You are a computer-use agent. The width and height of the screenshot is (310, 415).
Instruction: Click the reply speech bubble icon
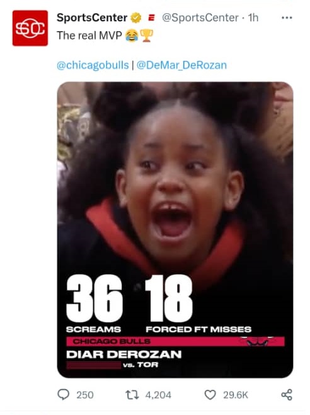[x=64, y=395]
